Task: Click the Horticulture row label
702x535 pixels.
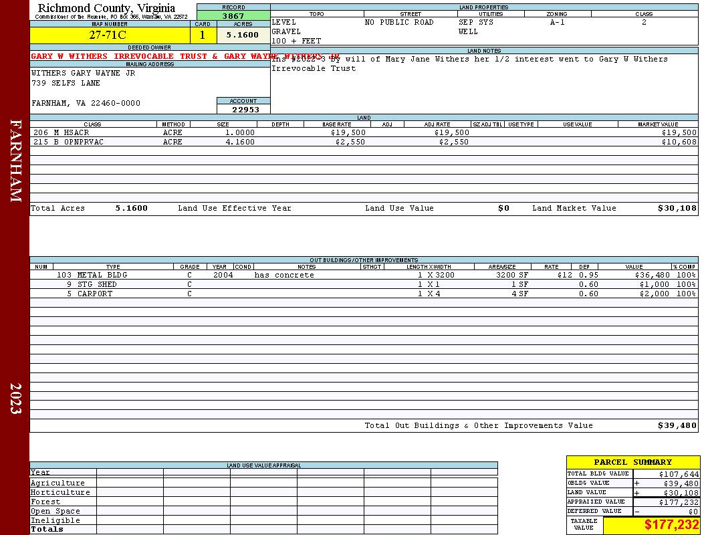Action: coord(60,492)
